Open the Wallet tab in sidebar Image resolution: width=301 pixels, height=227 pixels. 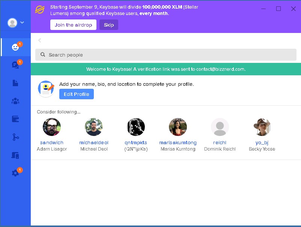pos(15,119)
